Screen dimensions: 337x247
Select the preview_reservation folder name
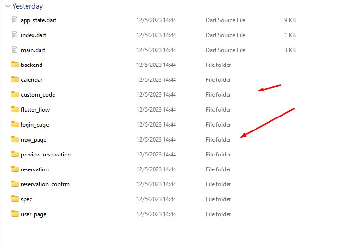pos(46,155)
